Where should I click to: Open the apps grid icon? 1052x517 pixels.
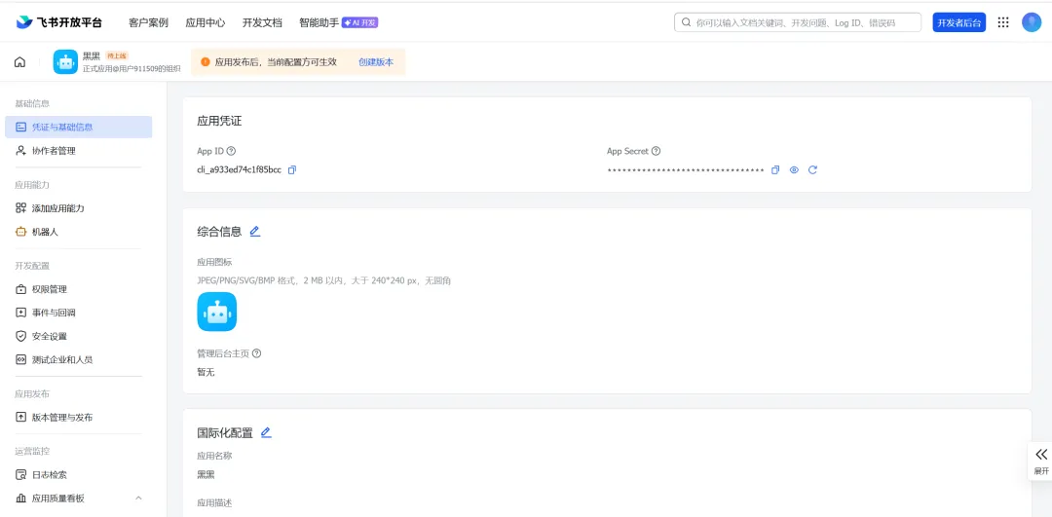(1003, 22)
